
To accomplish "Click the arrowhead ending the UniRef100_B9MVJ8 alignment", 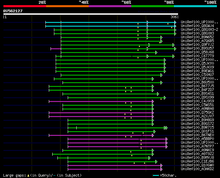I will click(150, 158).
